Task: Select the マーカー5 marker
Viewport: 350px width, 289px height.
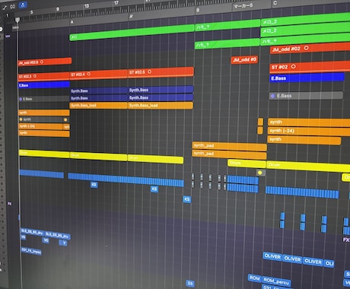Action: click(243, 5)
